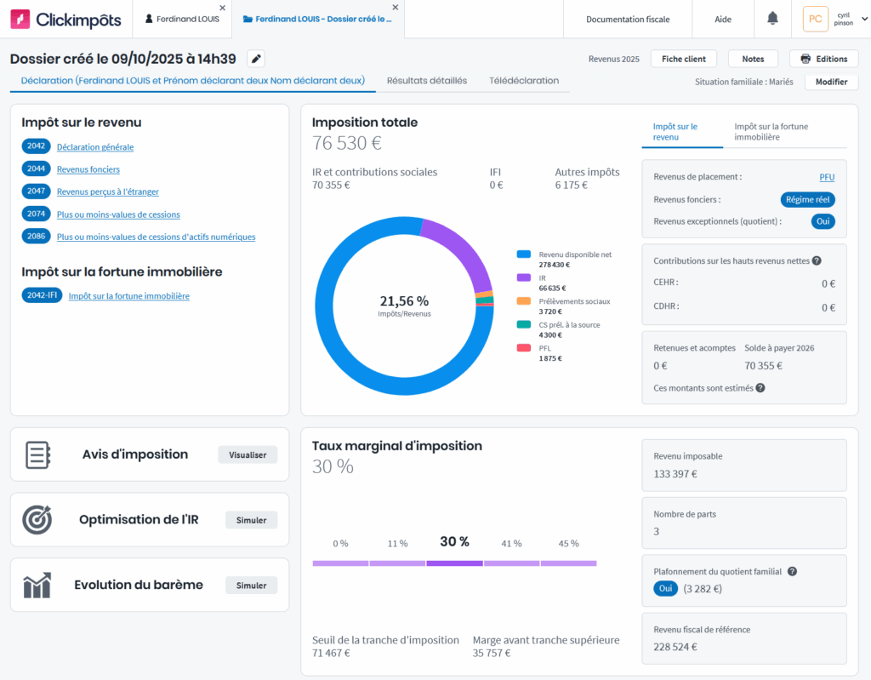This screenshot has height=680, width=871.
Task: Open the PC user account menu
Action: coord(815,19)
